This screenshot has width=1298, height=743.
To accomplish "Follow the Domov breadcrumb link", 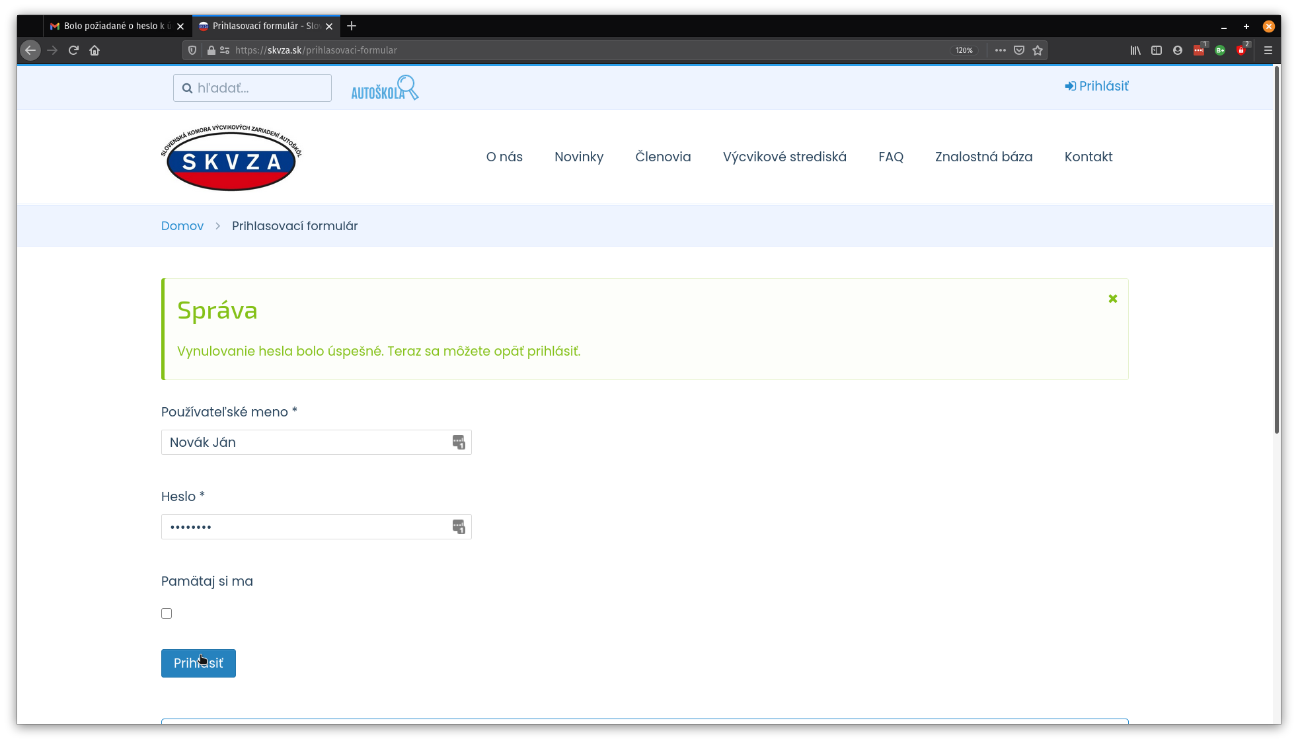I will 182,226.
